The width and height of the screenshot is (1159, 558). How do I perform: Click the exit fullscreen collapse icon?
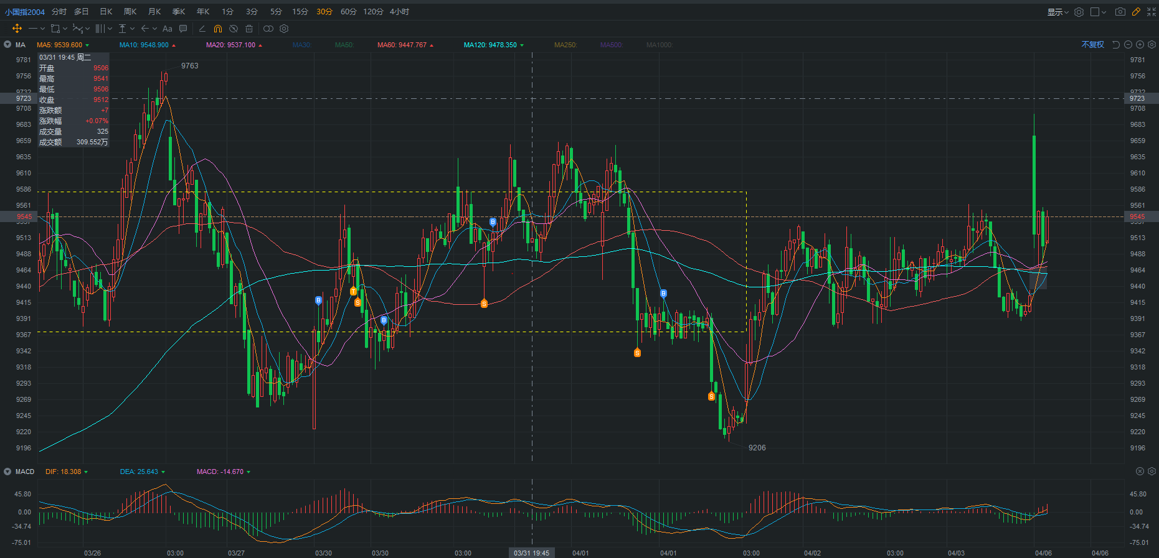click(1152, 12)
